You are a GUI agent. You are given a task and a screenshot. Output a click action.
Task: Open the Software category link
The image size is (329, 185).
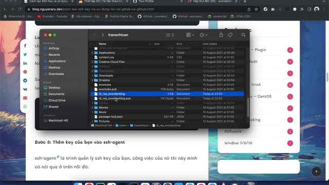pos(233,132)
